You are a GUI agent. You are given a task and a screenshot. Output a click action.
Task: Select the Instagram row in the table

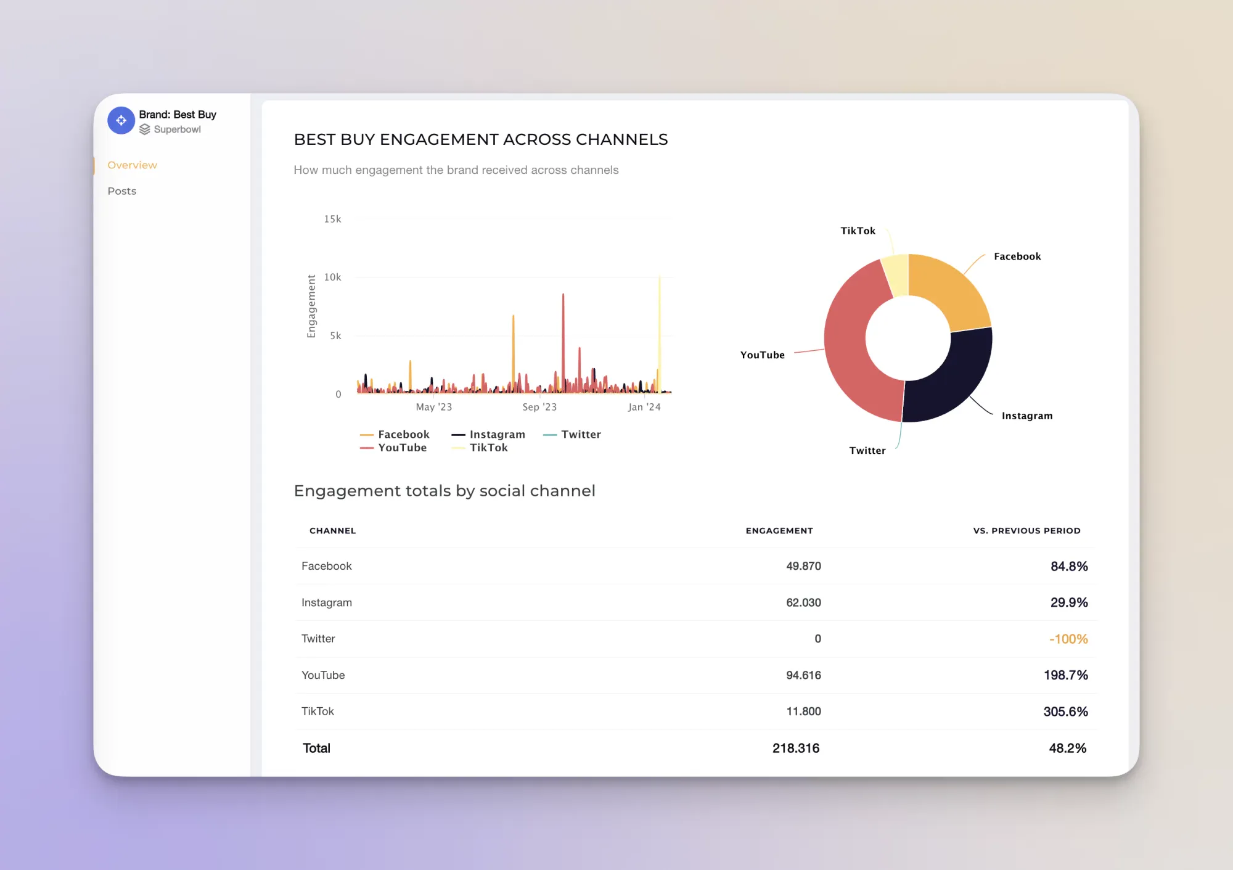tap(695, 602)
